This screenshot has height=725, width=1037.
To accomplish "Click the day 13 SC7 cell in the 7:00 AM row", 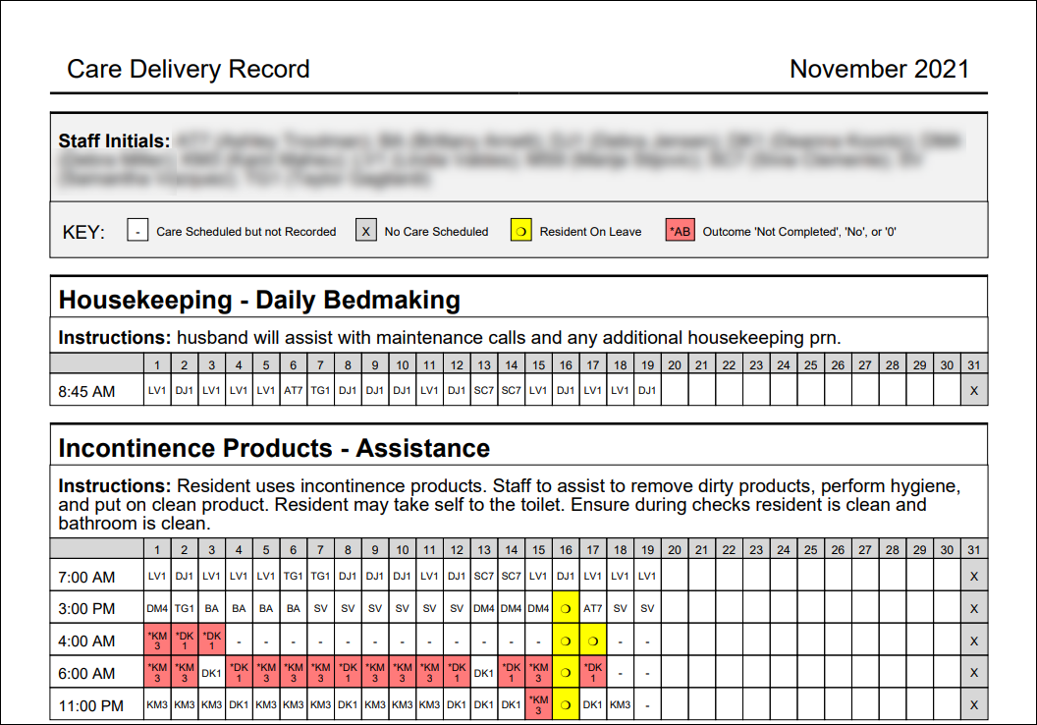I will point(484,576).
